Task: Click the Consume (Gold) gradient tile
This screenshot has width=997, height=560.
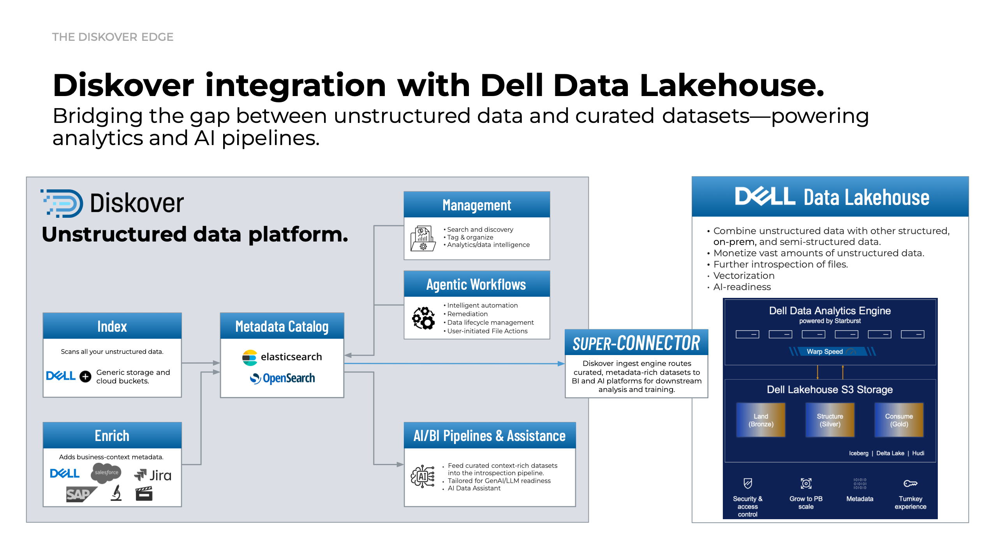Action: pyautogui.click(x=899, y=420)
